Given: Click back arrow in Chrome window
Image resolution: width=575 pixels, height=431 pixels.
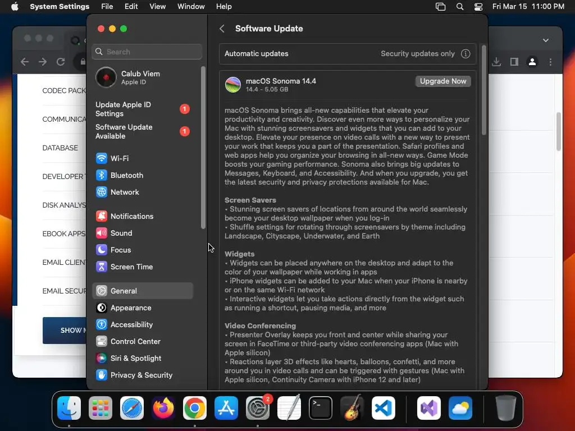Looking at the screenshot, I should [x=25, y=62].
